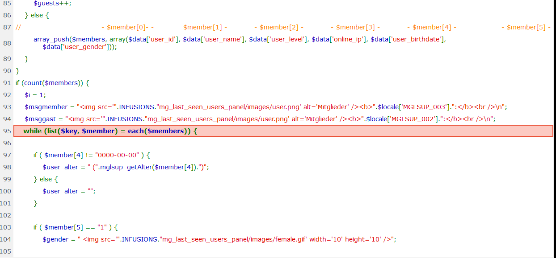This screenshot has height=258, width=556.
Task: Click $locale['MGLSUP_003'] on line 93
Action: pyautogui.click(x=413, y=107)
